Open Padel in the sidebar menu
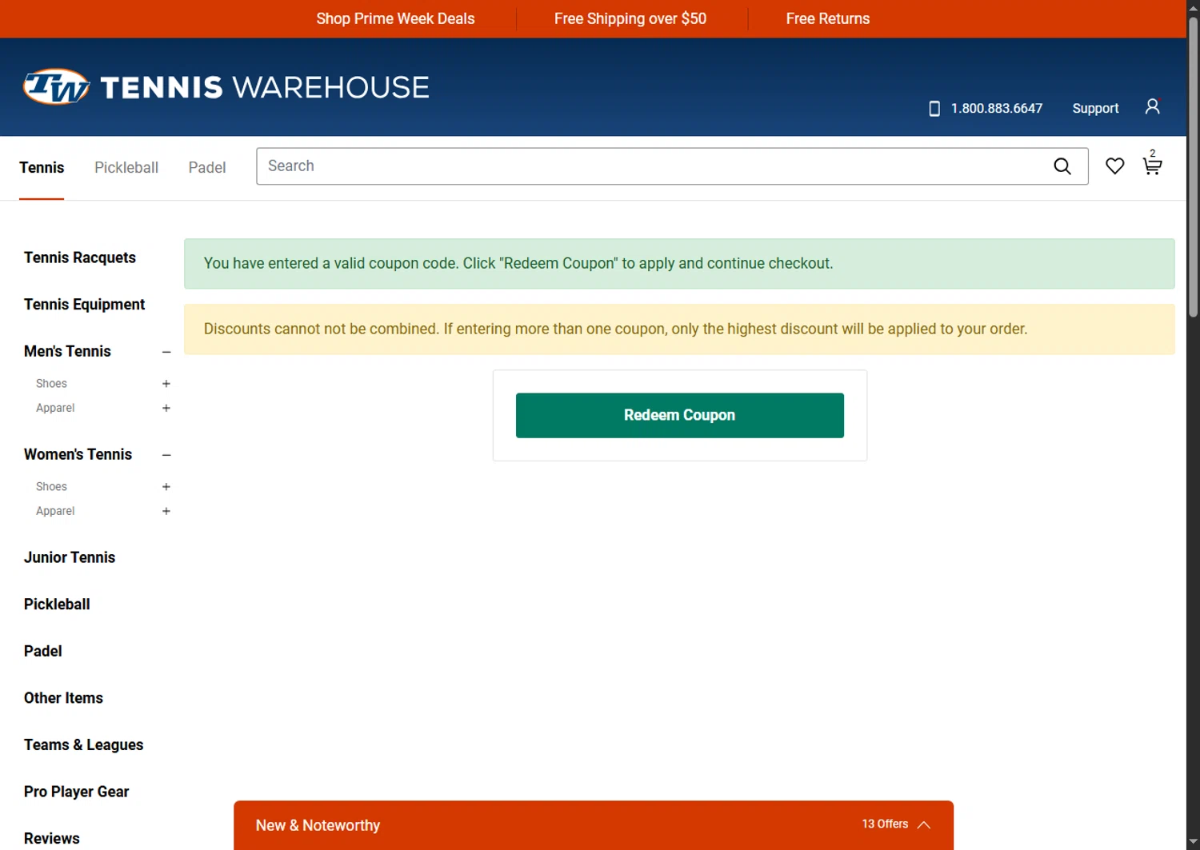 (42, 651)
